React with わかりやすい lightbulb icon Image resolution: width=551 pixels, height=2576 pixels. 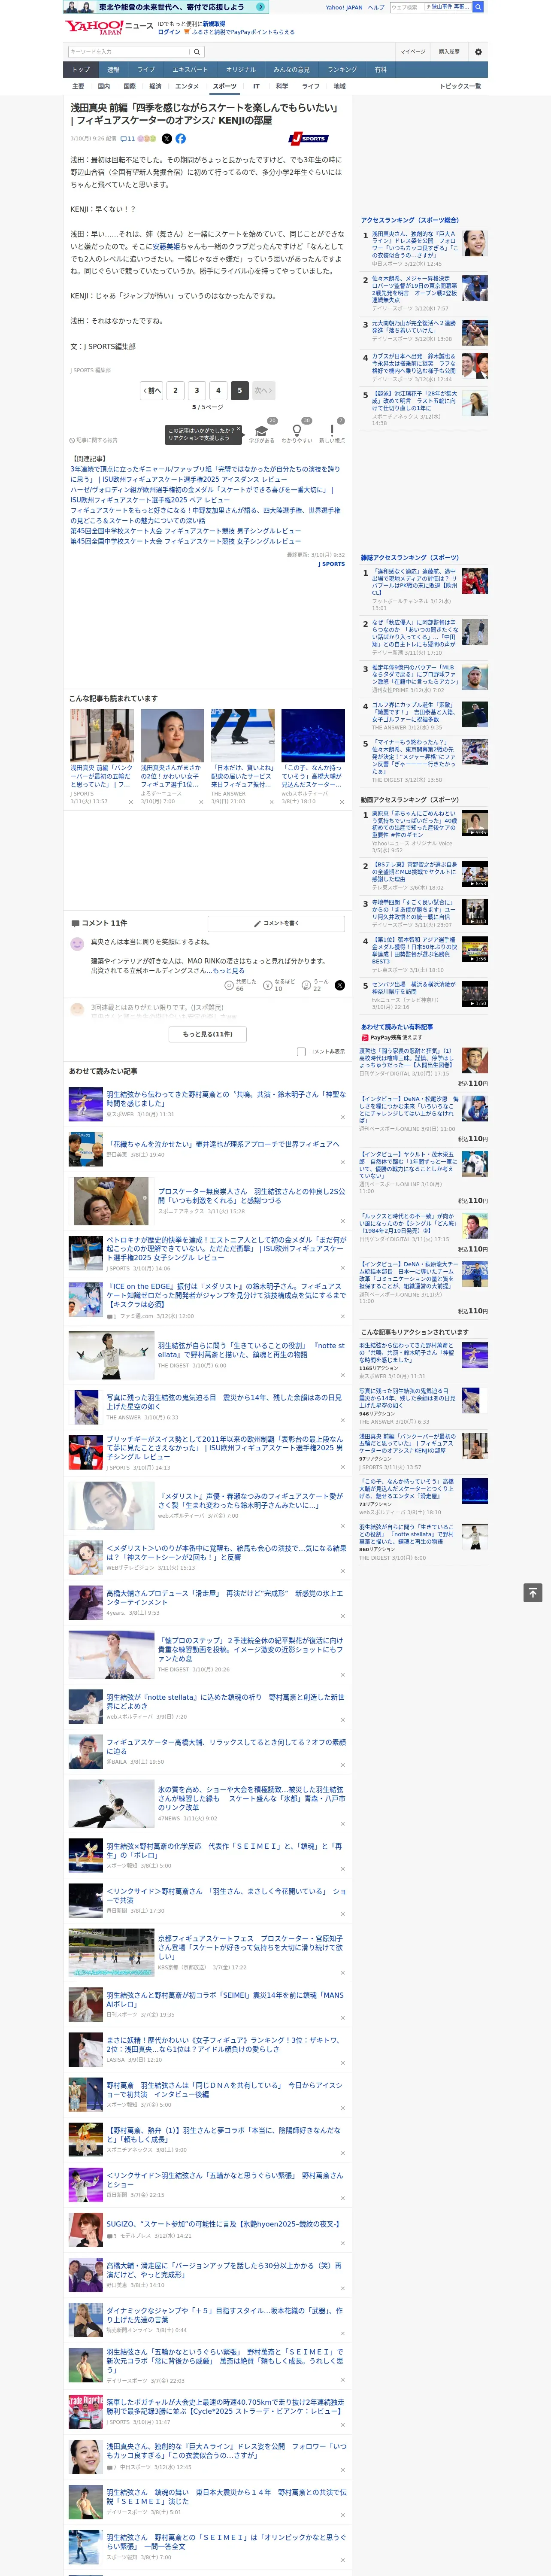pyautogui.click(x=297, y=431)
